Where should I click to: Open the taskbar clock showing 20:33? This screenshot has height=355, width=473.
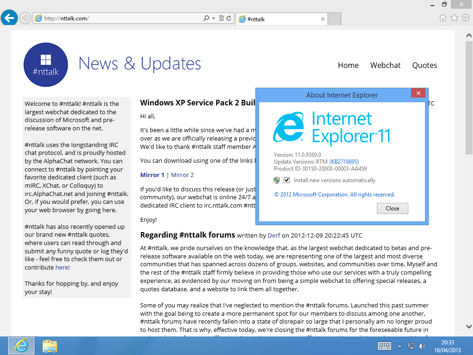coord(448,346)
